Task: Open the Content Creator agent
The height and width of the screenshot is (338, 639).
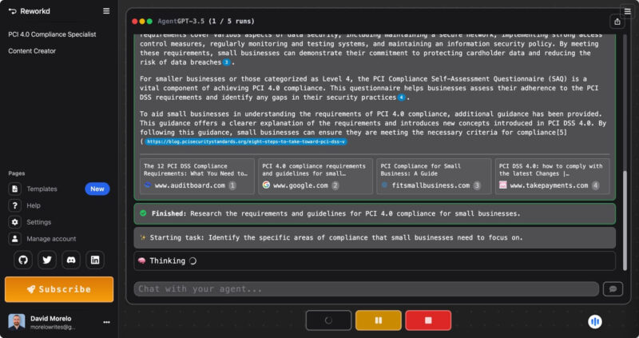Action: 32,51
